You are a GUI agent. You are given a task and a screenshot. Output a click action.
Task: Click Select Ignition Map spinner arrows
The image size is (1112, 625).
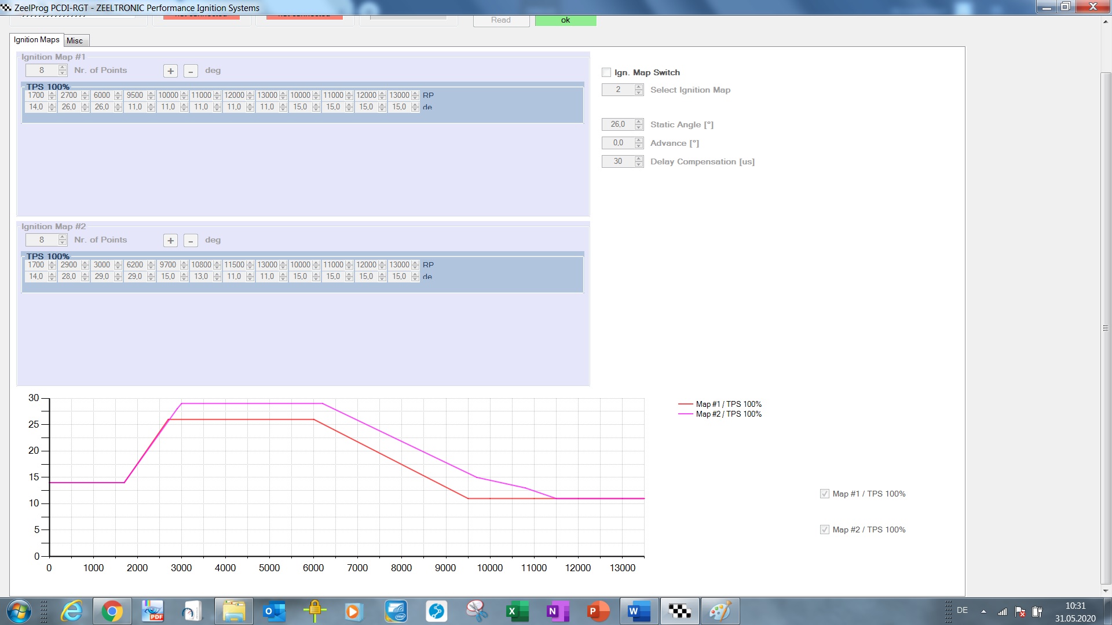pyautogui.click(x=639, y=90)
